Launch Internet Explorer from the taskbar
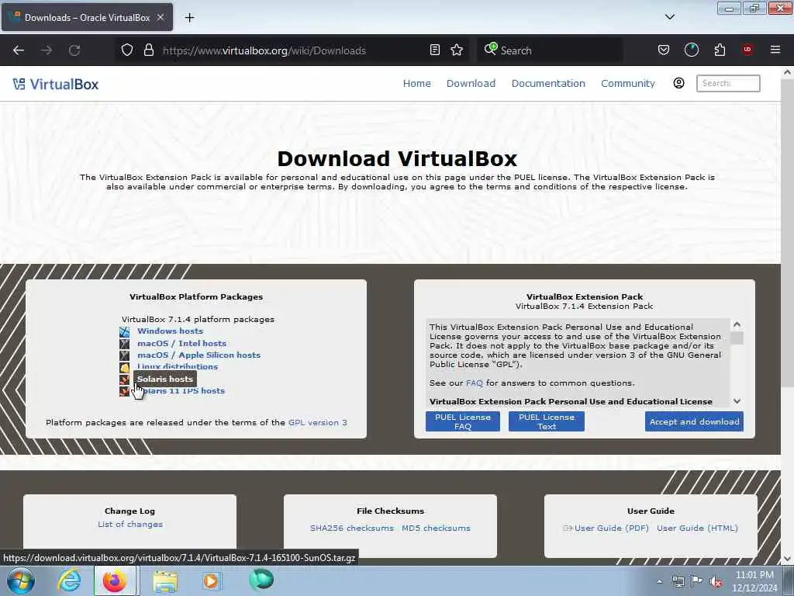 (69, 580)
